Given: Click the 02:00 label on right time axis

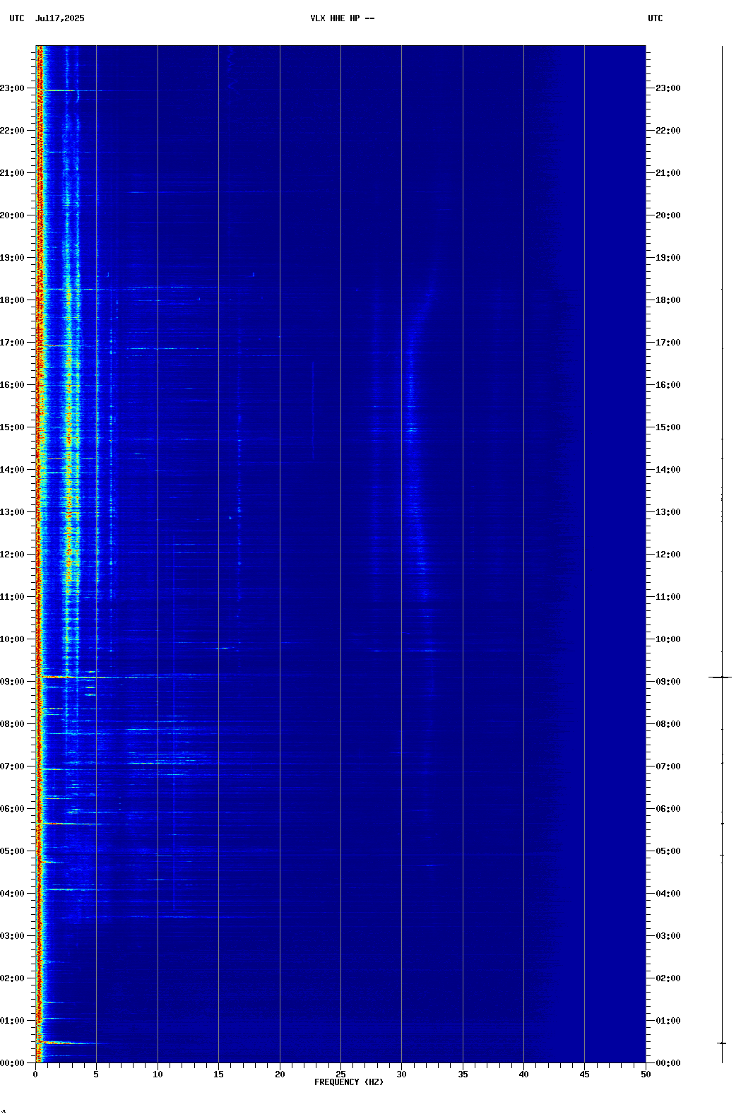Looking at the screenshot, I should click(668, 978).
